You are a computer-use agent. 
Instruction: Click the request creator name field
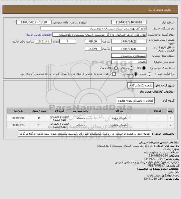tap(99, 35)
